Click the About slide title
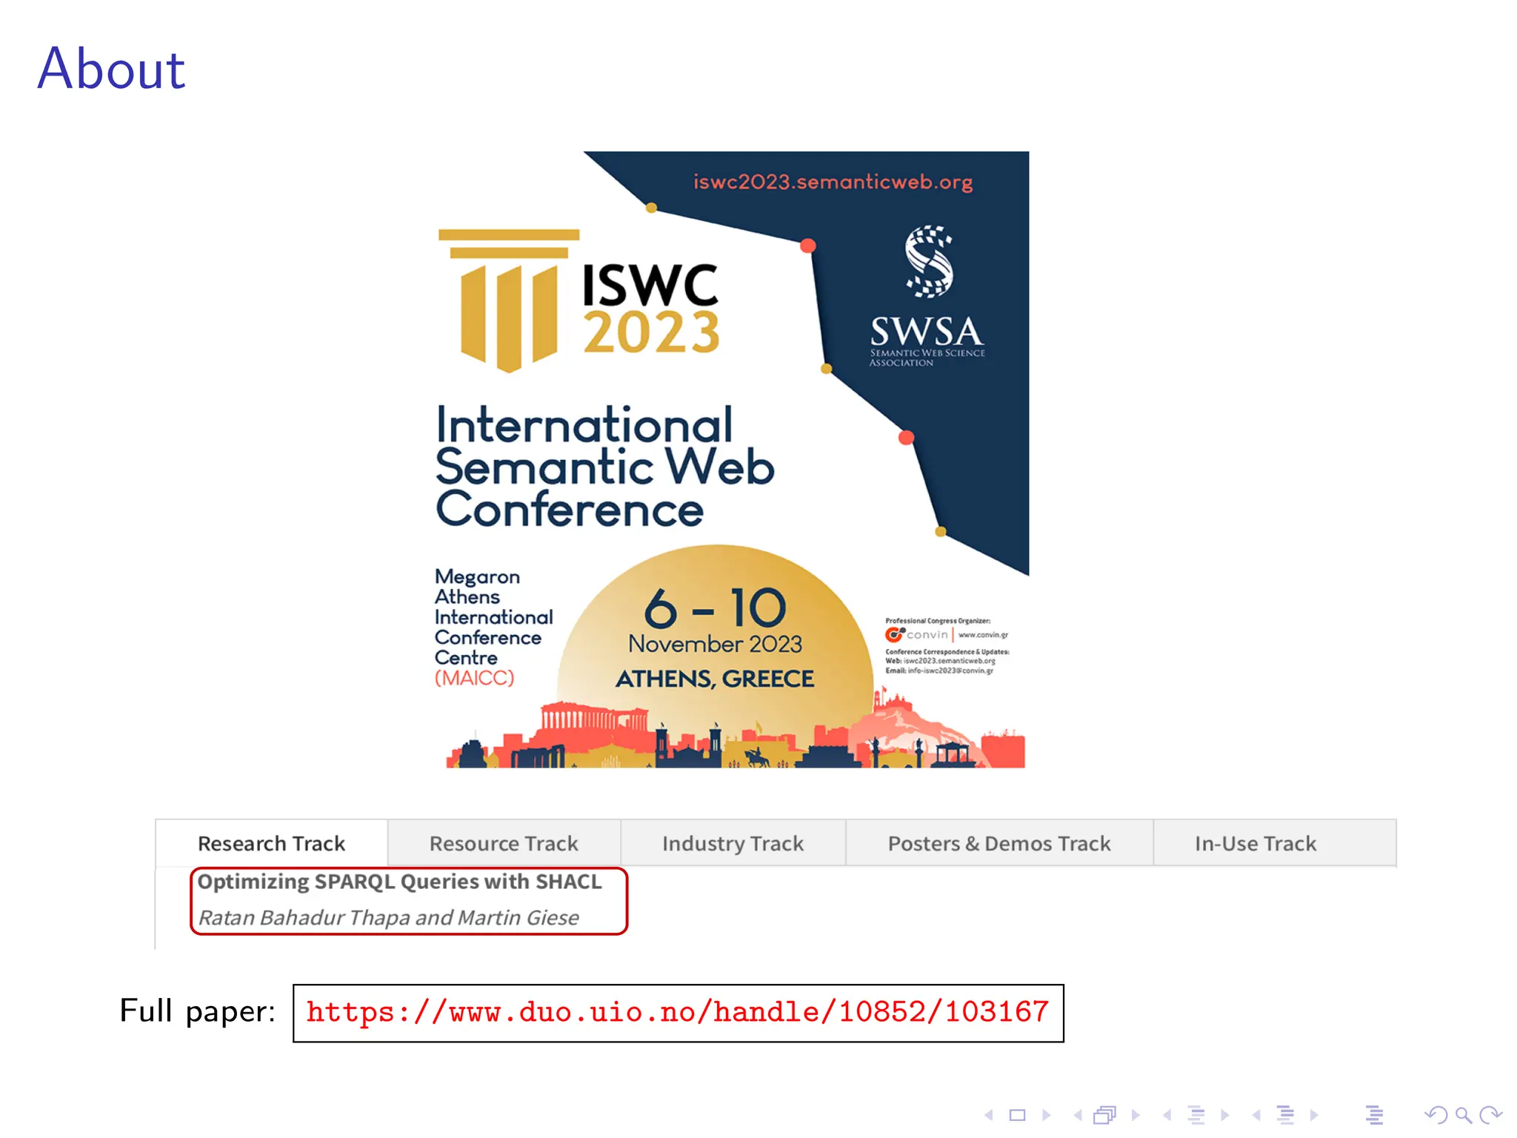The width and height of the screenshot is (1517, 1138). [x=111, y=69]
